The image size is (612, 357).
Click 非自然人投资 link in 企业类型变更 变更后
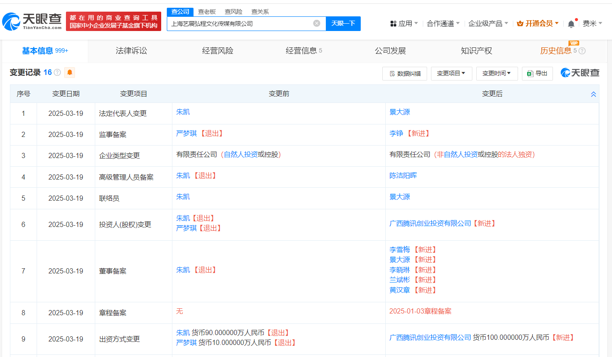point(457,154)
